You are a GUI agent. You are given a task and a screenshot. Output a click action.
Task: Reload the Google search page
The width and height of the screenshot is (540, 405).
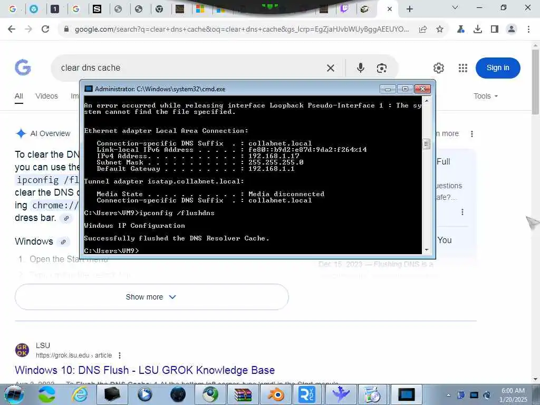[x=45, y=30]
